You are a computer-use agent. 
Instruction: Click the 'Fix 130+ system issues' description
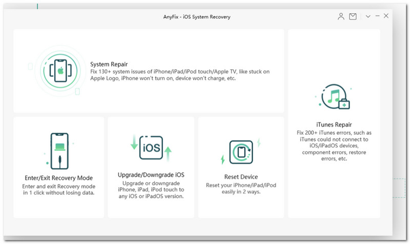coord(180,75)
